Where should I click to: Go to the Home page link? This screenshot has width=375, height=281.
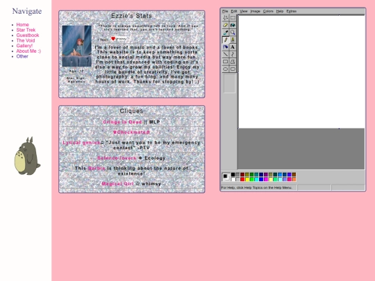coord(22,24)
